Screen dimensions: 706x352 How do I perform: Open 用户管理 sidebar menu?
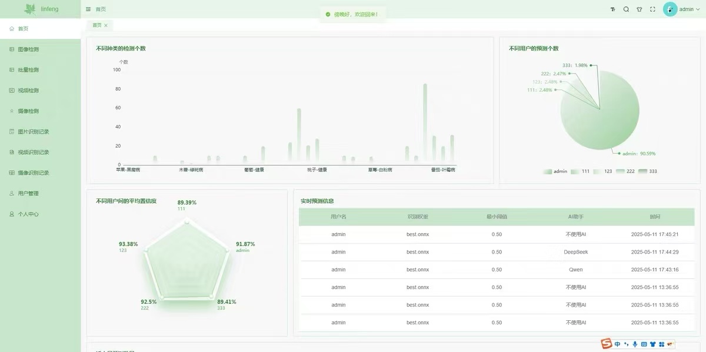pyautogui.click(x=40, y=194)
